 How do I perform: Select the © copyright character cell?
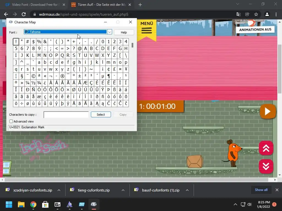33,76
